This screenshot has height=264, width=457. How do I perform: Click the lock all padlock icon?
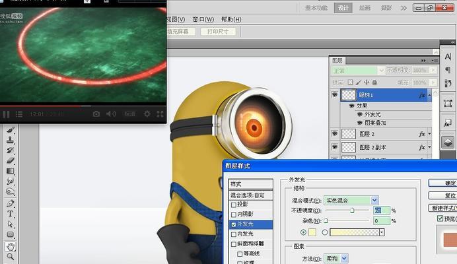point(374,82)
